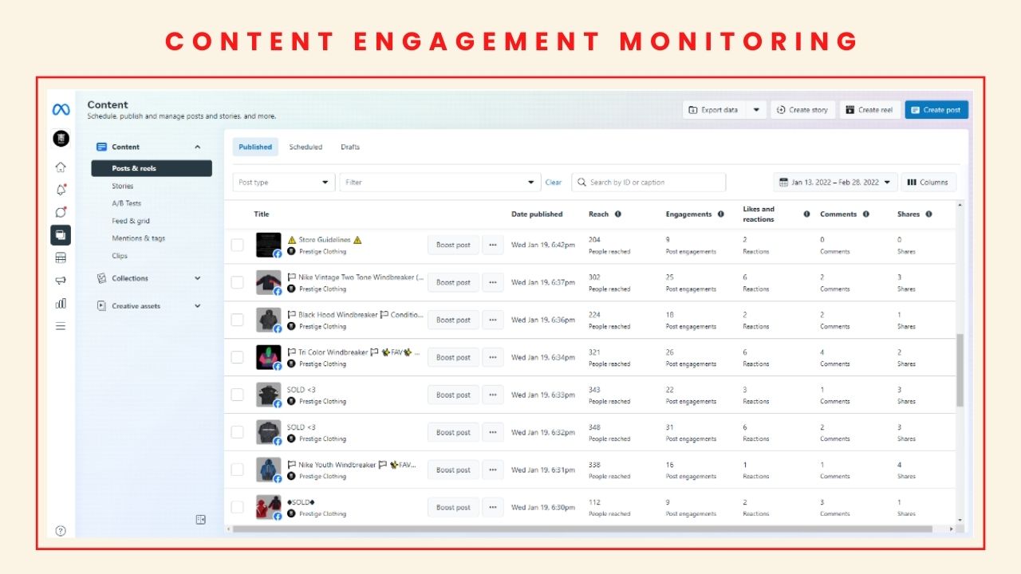1021x574 pixels.
Task: Open the Filter dropdown
Action: pos(440,183)
